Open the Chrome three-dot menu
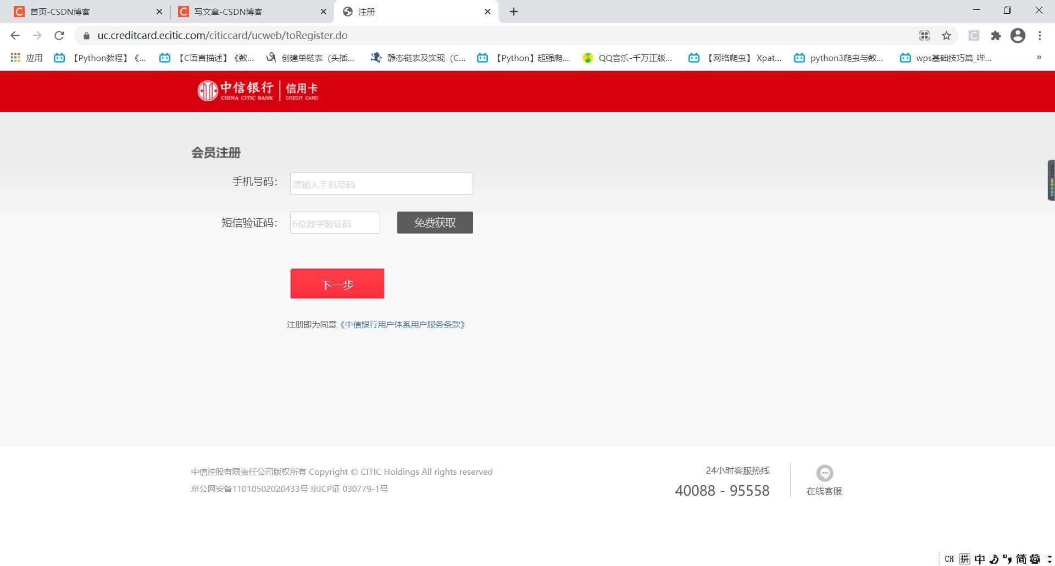 (x=1040, y=35)
